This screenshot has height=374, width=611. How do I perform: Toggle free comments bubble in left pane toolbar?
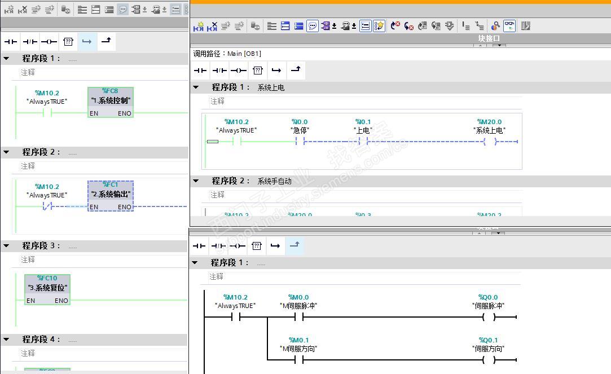(x=123, y=10)
